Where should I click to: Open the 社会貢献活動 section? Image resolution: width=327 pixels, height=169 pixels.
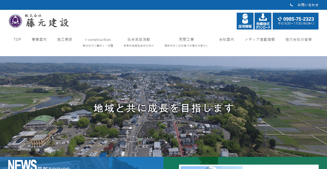click(x=138, y=39)
